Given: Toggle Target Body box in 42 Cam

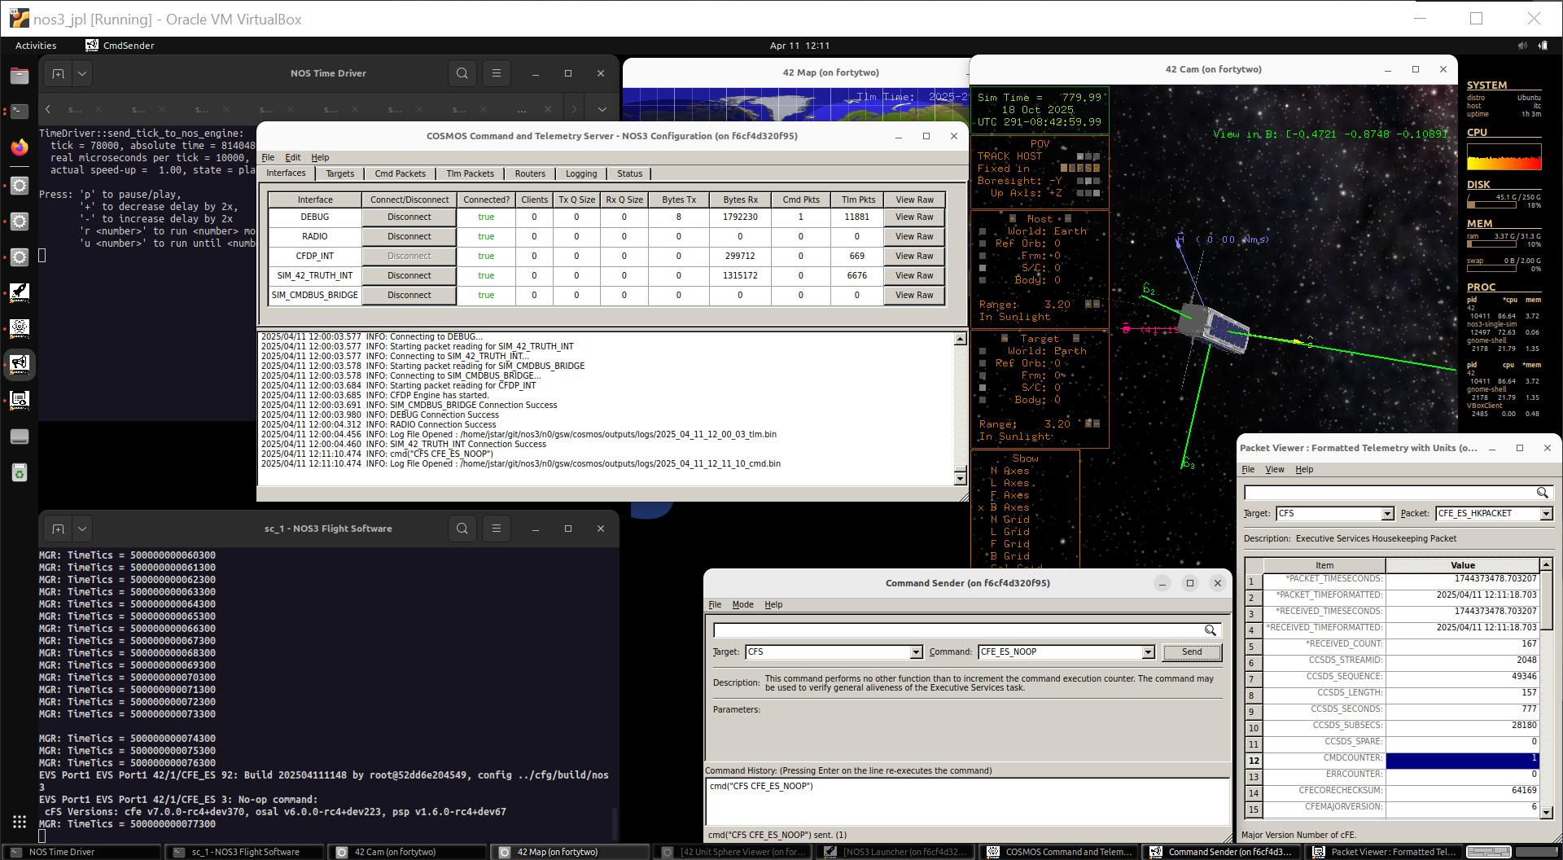Looking at the screenshot, I should [x=983, y=400].
